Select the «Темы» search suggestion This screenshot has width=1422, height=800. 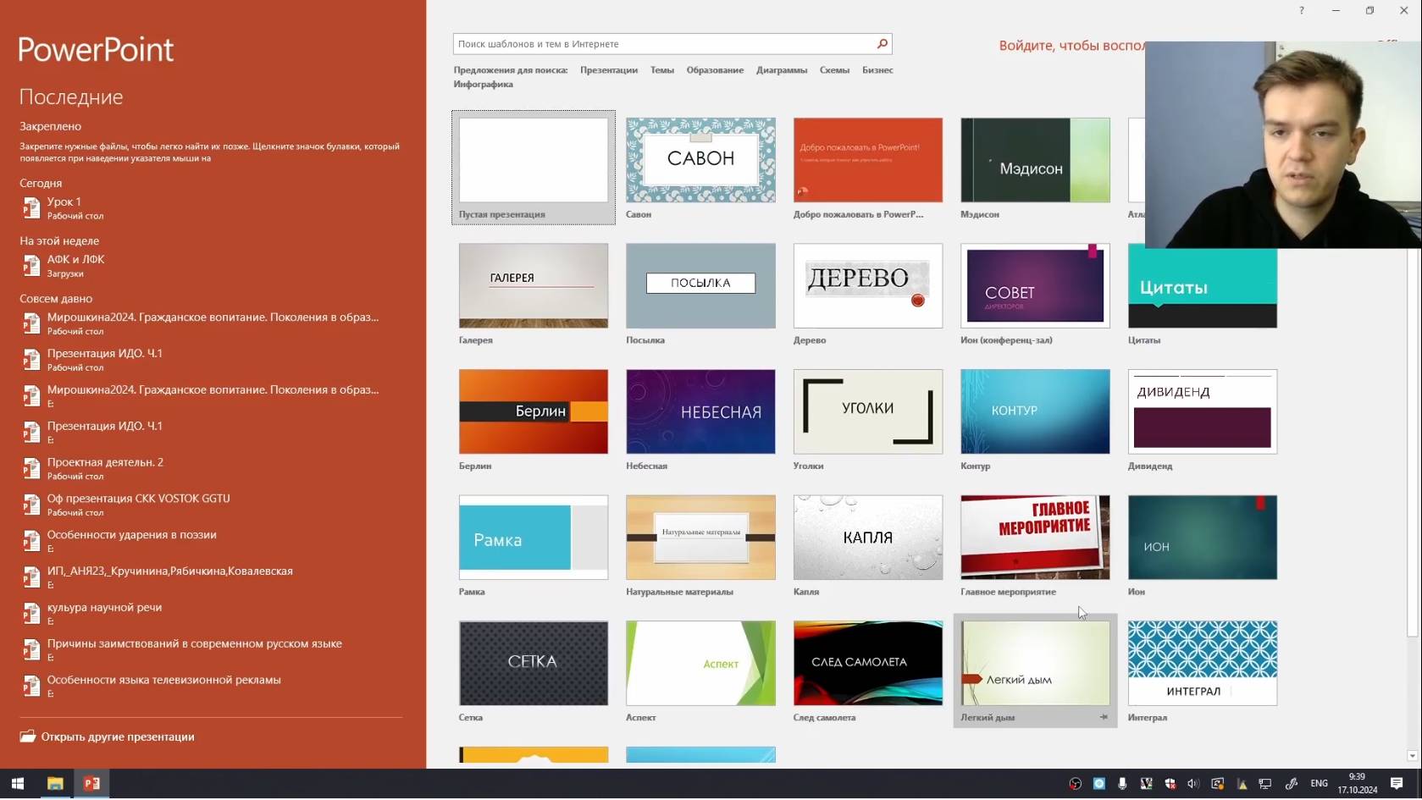(x=661, y=70)
